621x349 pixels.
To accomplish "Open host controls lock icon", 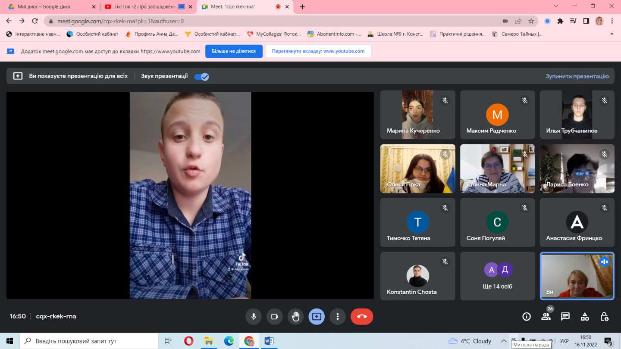I will coord(605,317).
